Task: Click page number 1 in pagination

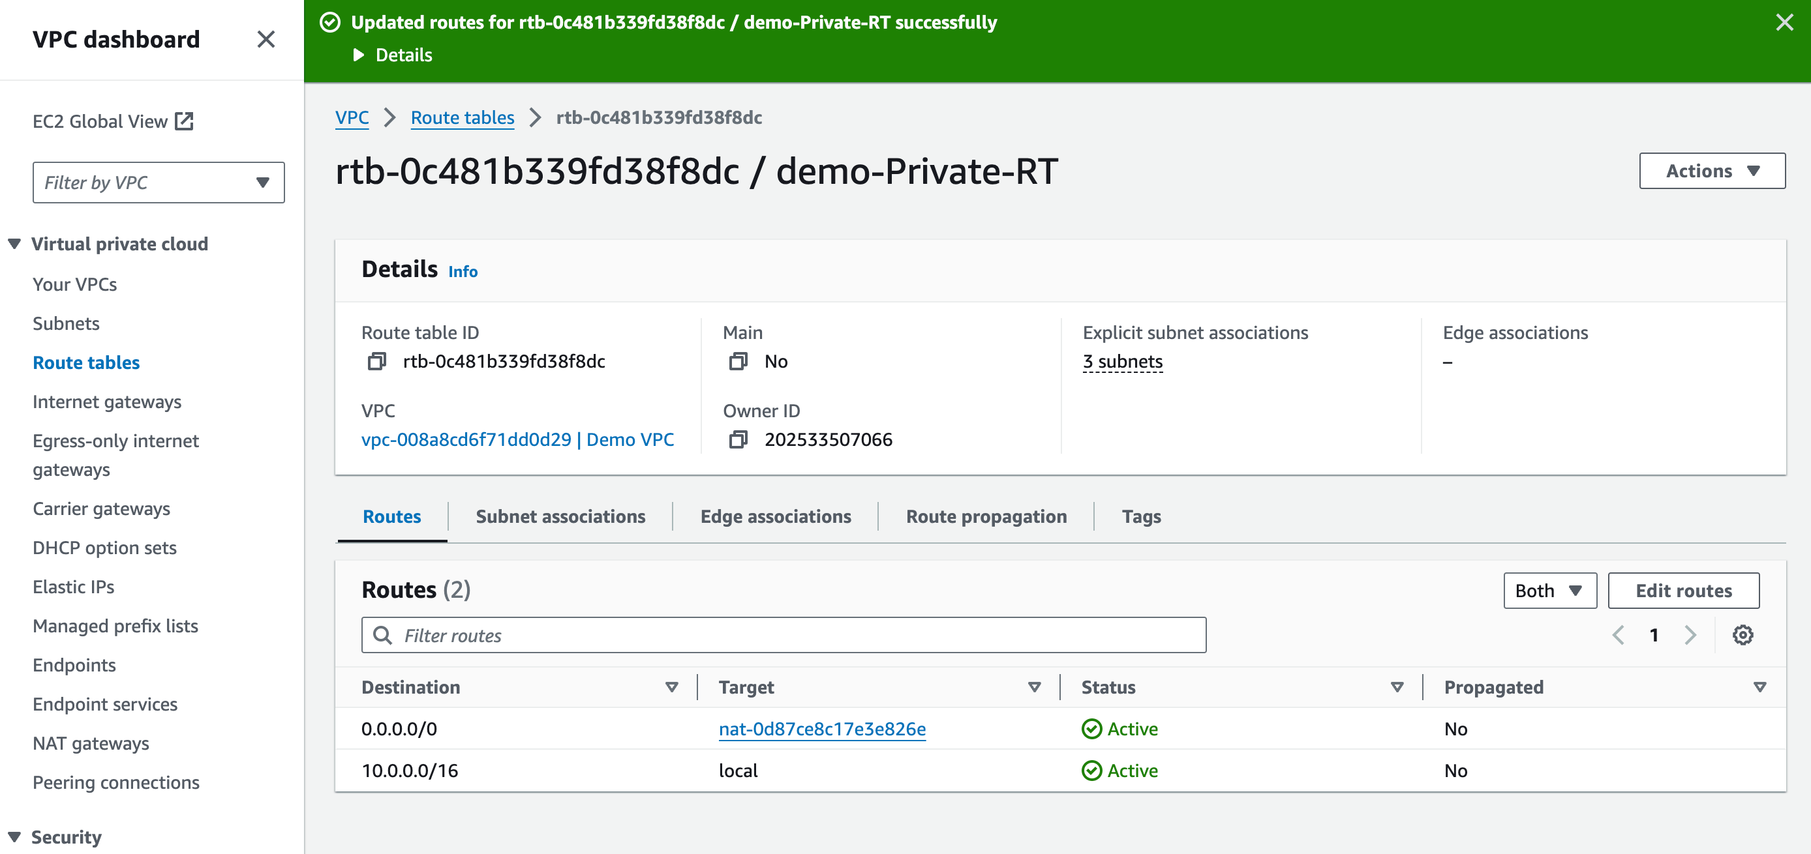Action: (1654, 636)
